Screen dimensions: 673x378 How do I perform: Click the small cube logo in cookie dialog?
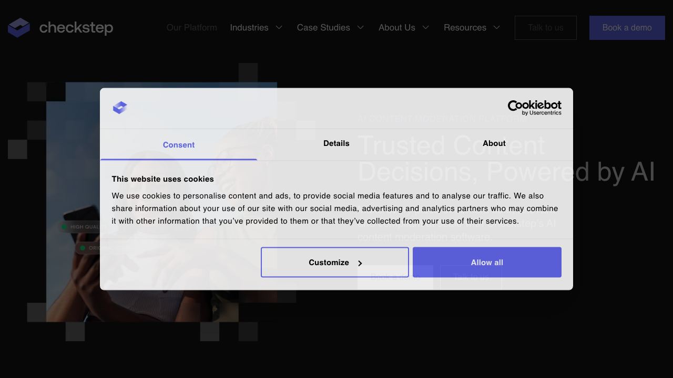(120, 108)
